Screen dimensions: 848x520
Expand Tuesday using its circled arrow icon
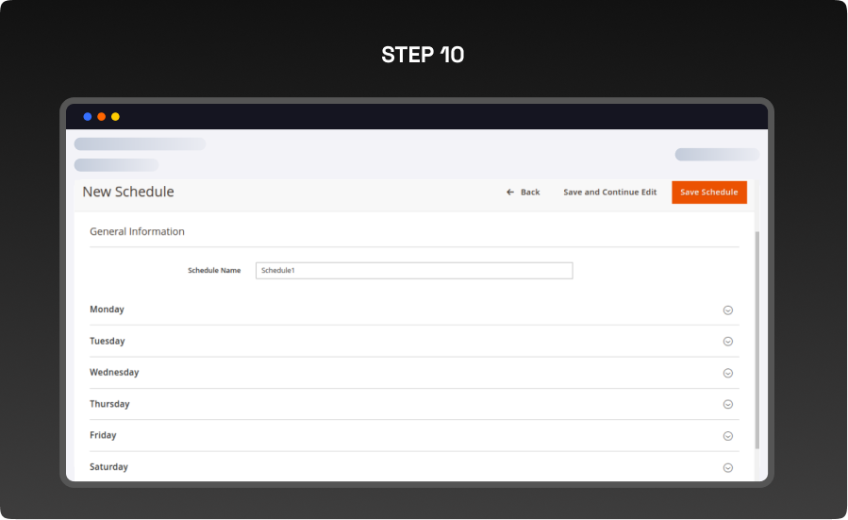pos(727,342)
